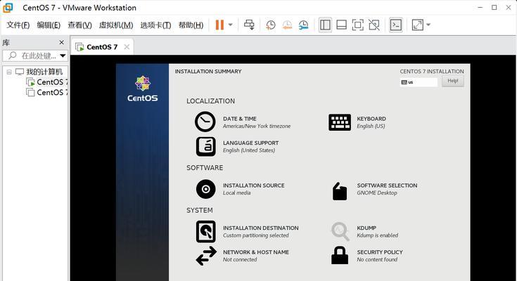Close the CentOS 7 tab
Screen dimensions: 517x281
point(127,47)
